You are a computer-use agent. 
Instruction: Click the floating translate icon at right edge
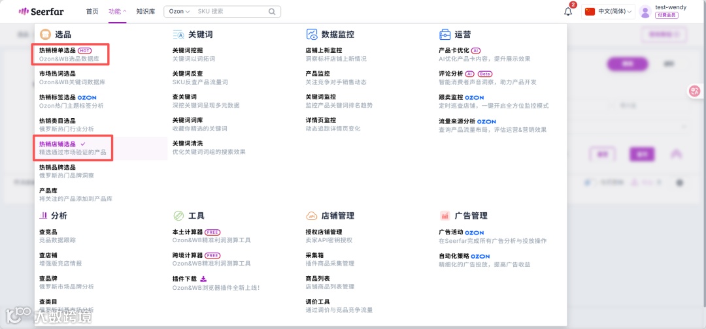pyautogui.click(x=695, y=91)
